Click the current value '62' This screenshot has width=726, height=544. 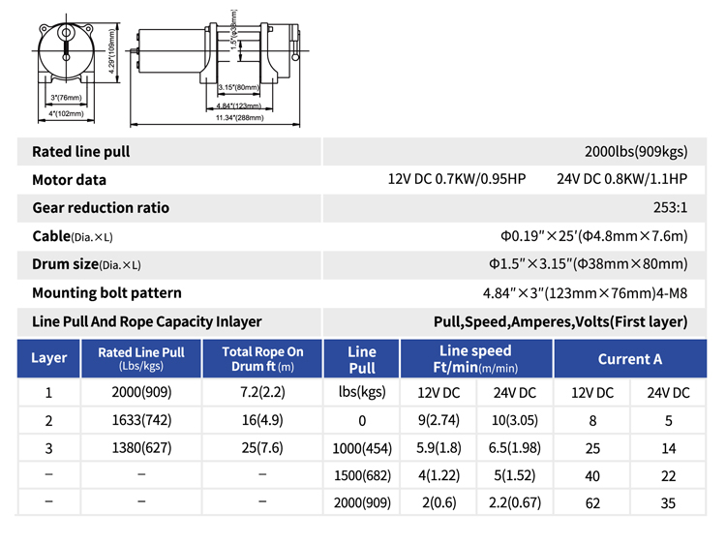click(592, 504)
